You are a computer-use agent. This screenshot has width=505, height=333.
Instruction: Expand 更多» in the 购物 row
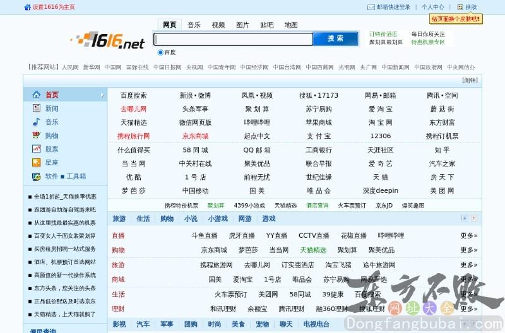point(469,250)
